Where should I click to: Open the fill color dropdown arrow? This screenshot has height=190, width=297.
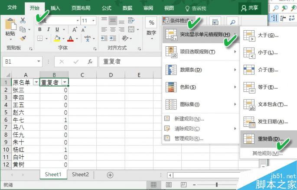[63, 39]
